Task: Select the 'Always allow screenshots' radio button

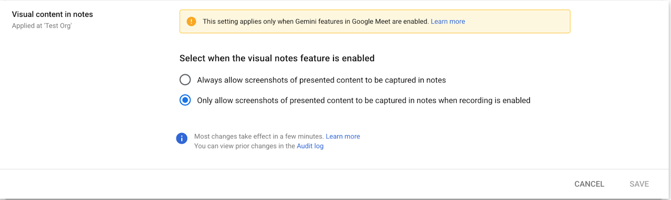Action: pos(185,80)
